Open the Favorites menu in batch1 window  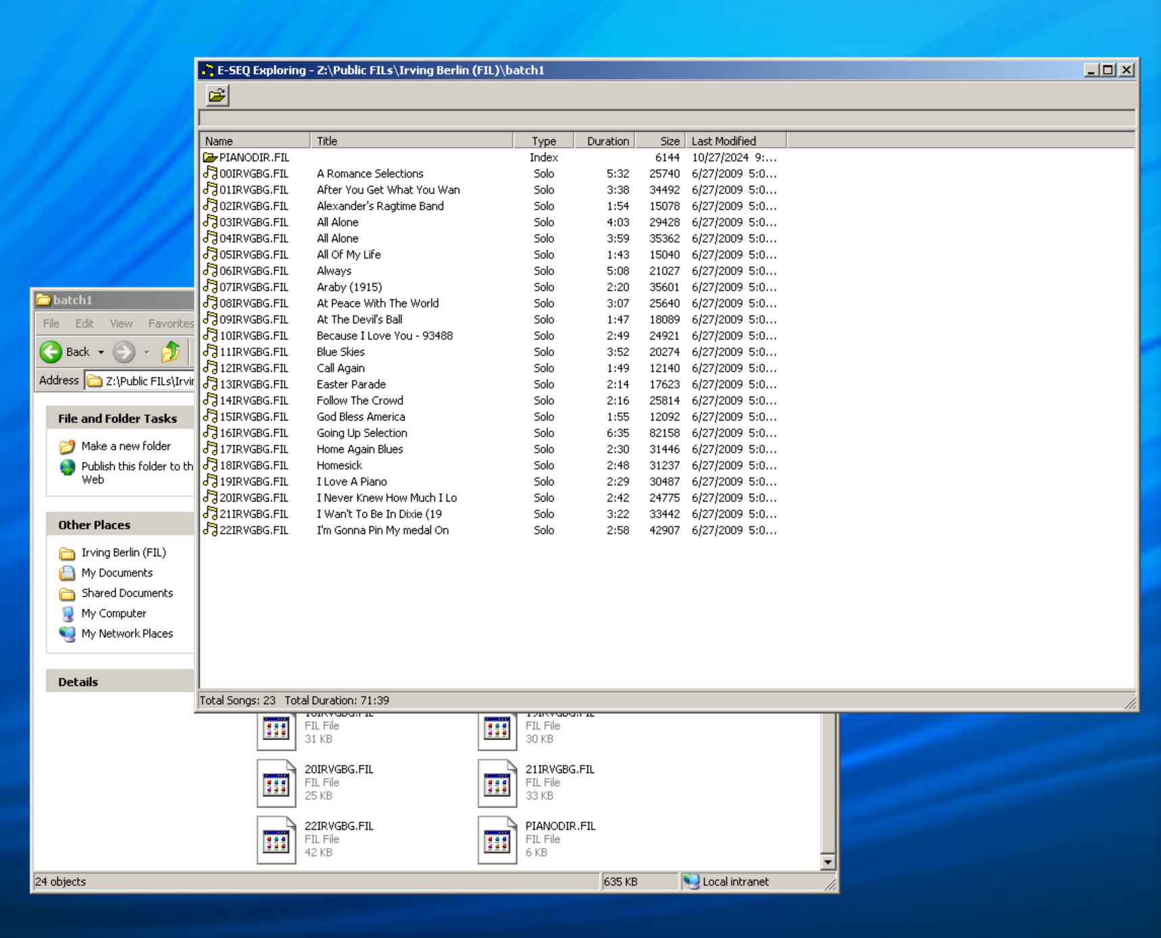click(x=170, y=323)
